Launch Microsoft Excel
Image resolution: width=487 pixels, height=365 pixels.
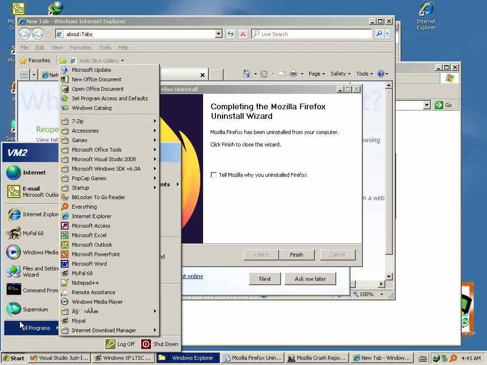click(109, 235)
